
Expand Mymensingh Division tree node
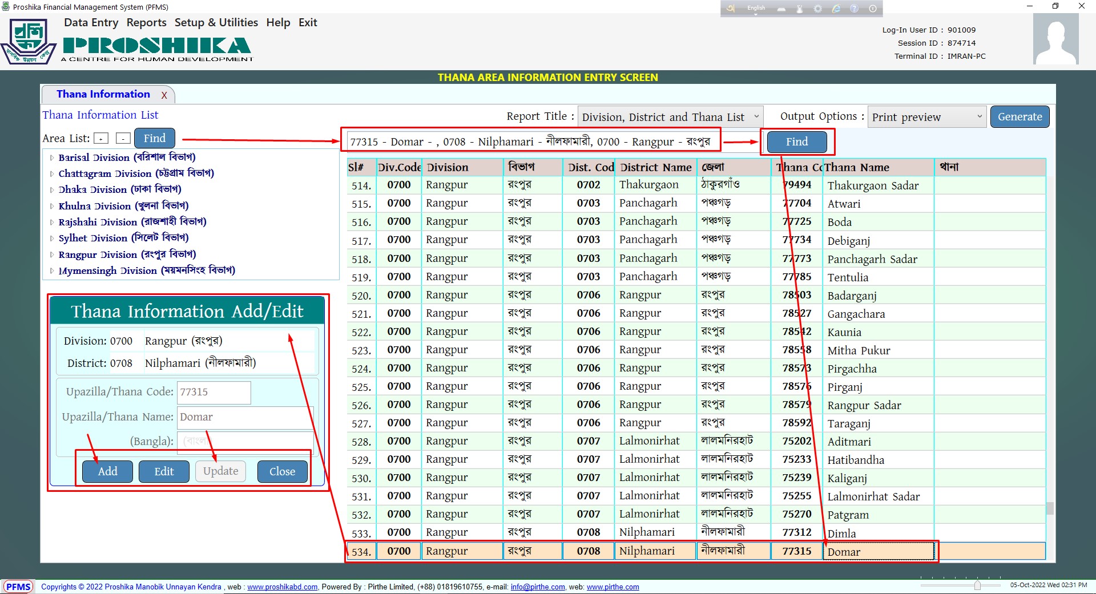[x=52, y=270]
